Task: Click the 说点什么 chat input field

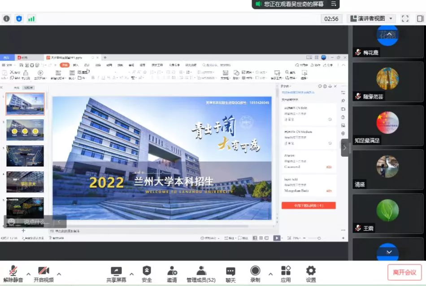Action: point(36,222)
